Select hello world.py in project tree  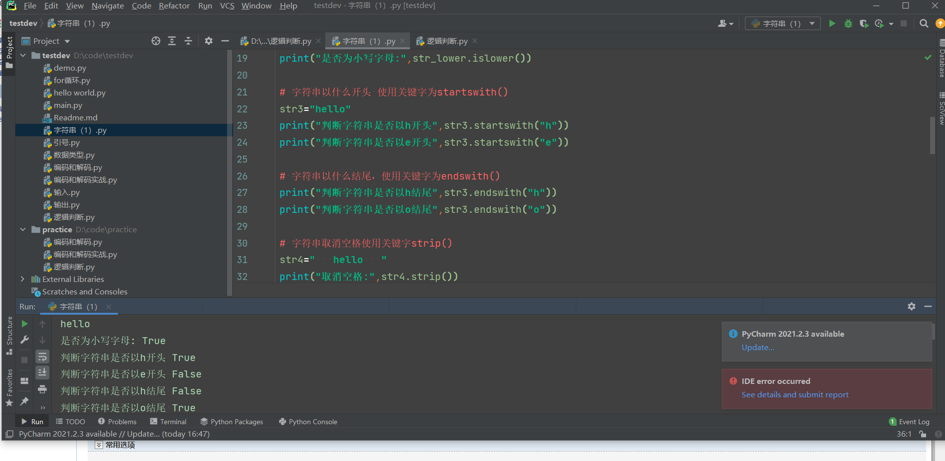[x=79, y=92]
